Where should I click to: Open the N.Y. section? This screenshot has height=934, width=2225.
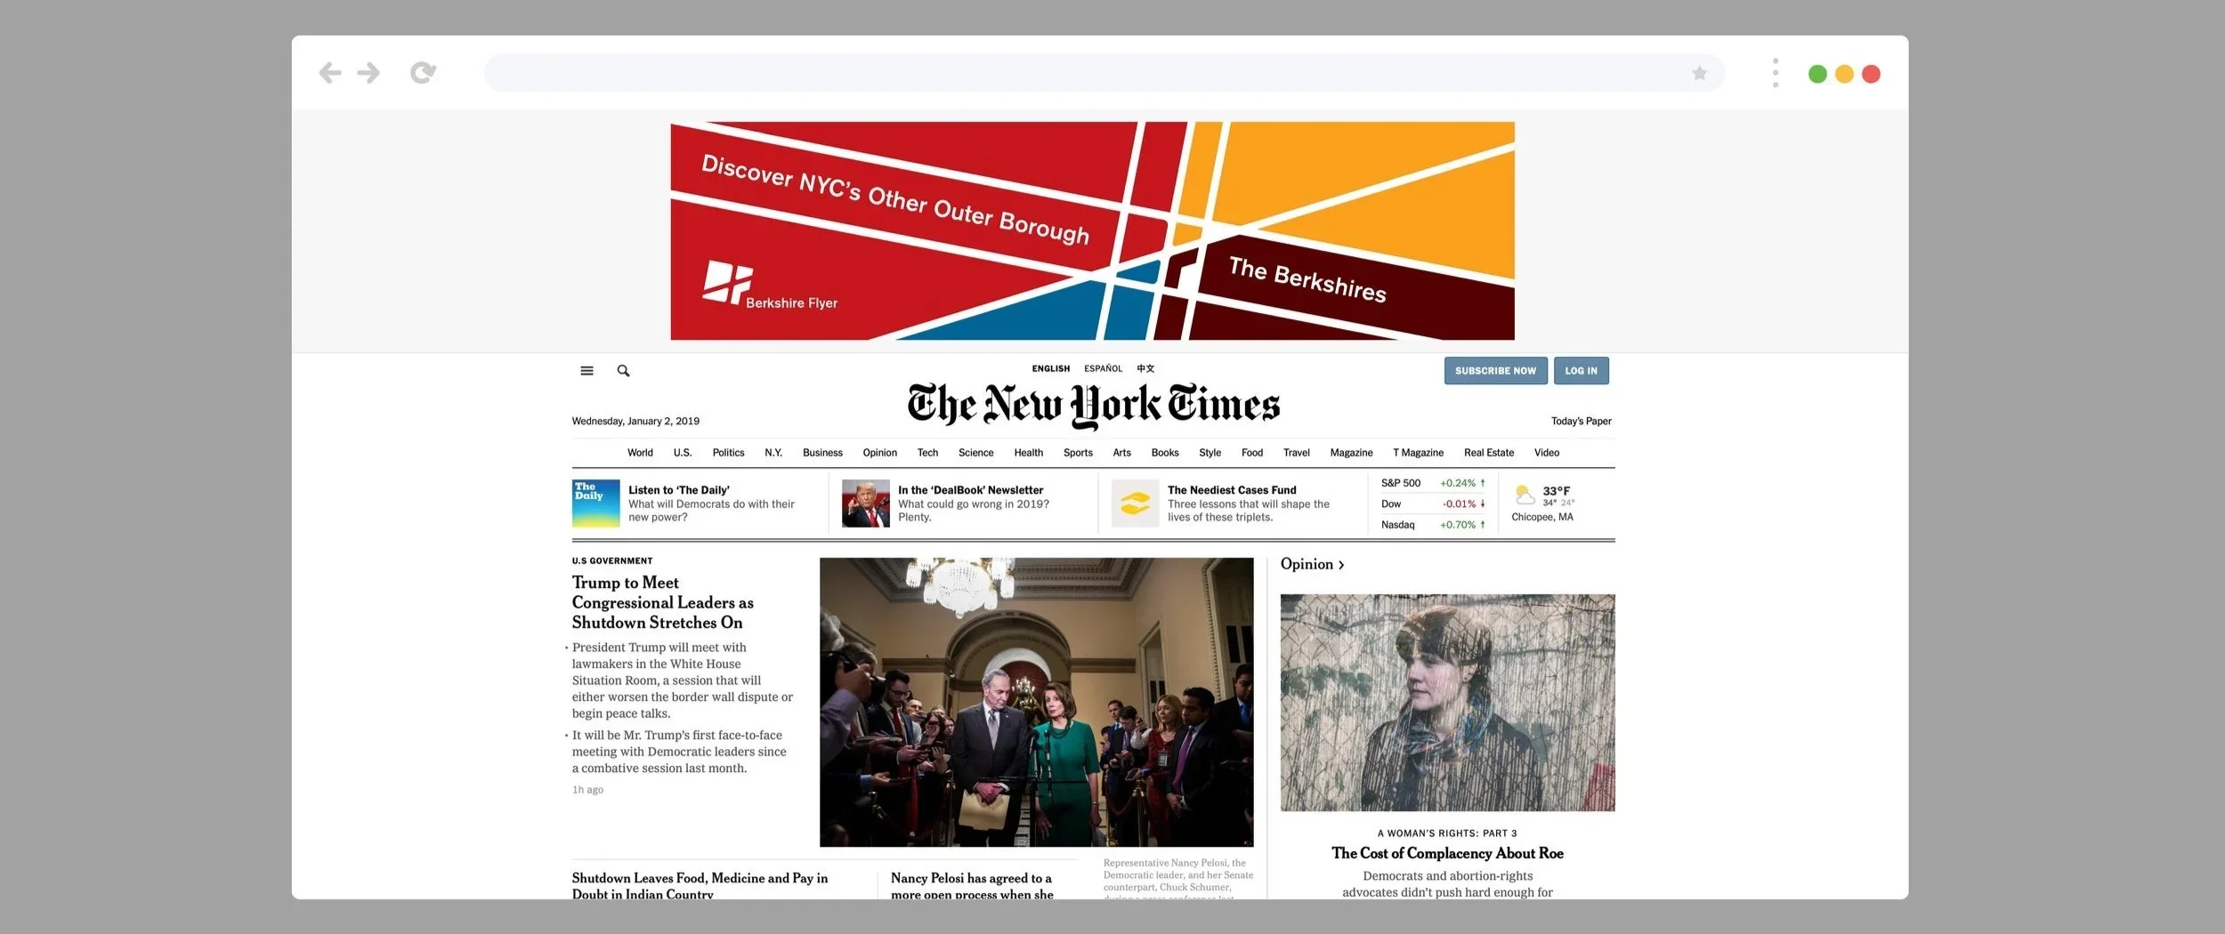click(773, 453)
